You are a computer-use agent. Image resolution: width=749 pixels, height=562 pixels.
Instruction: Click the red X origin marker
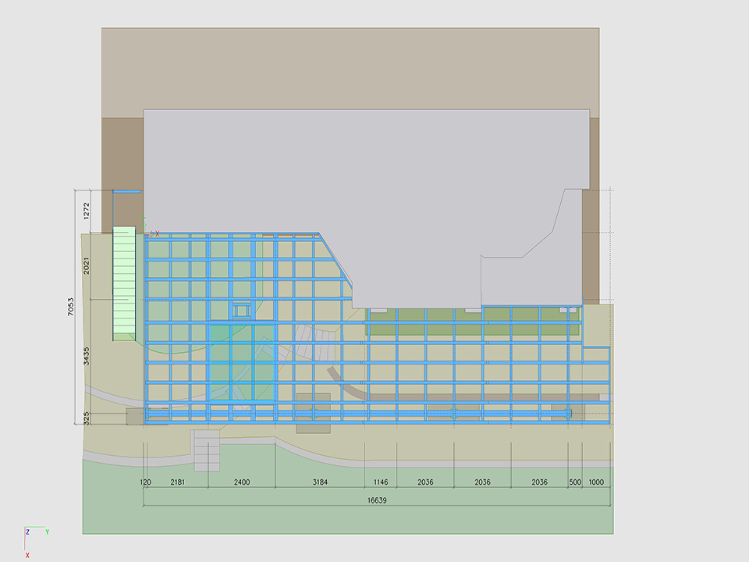156,233
